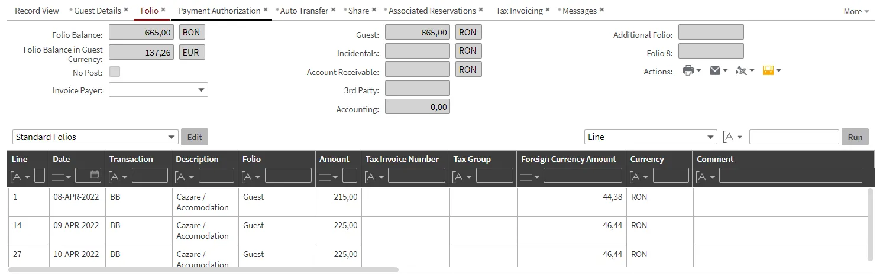Open Amount column filter operator icon

(x=329, y=176)
